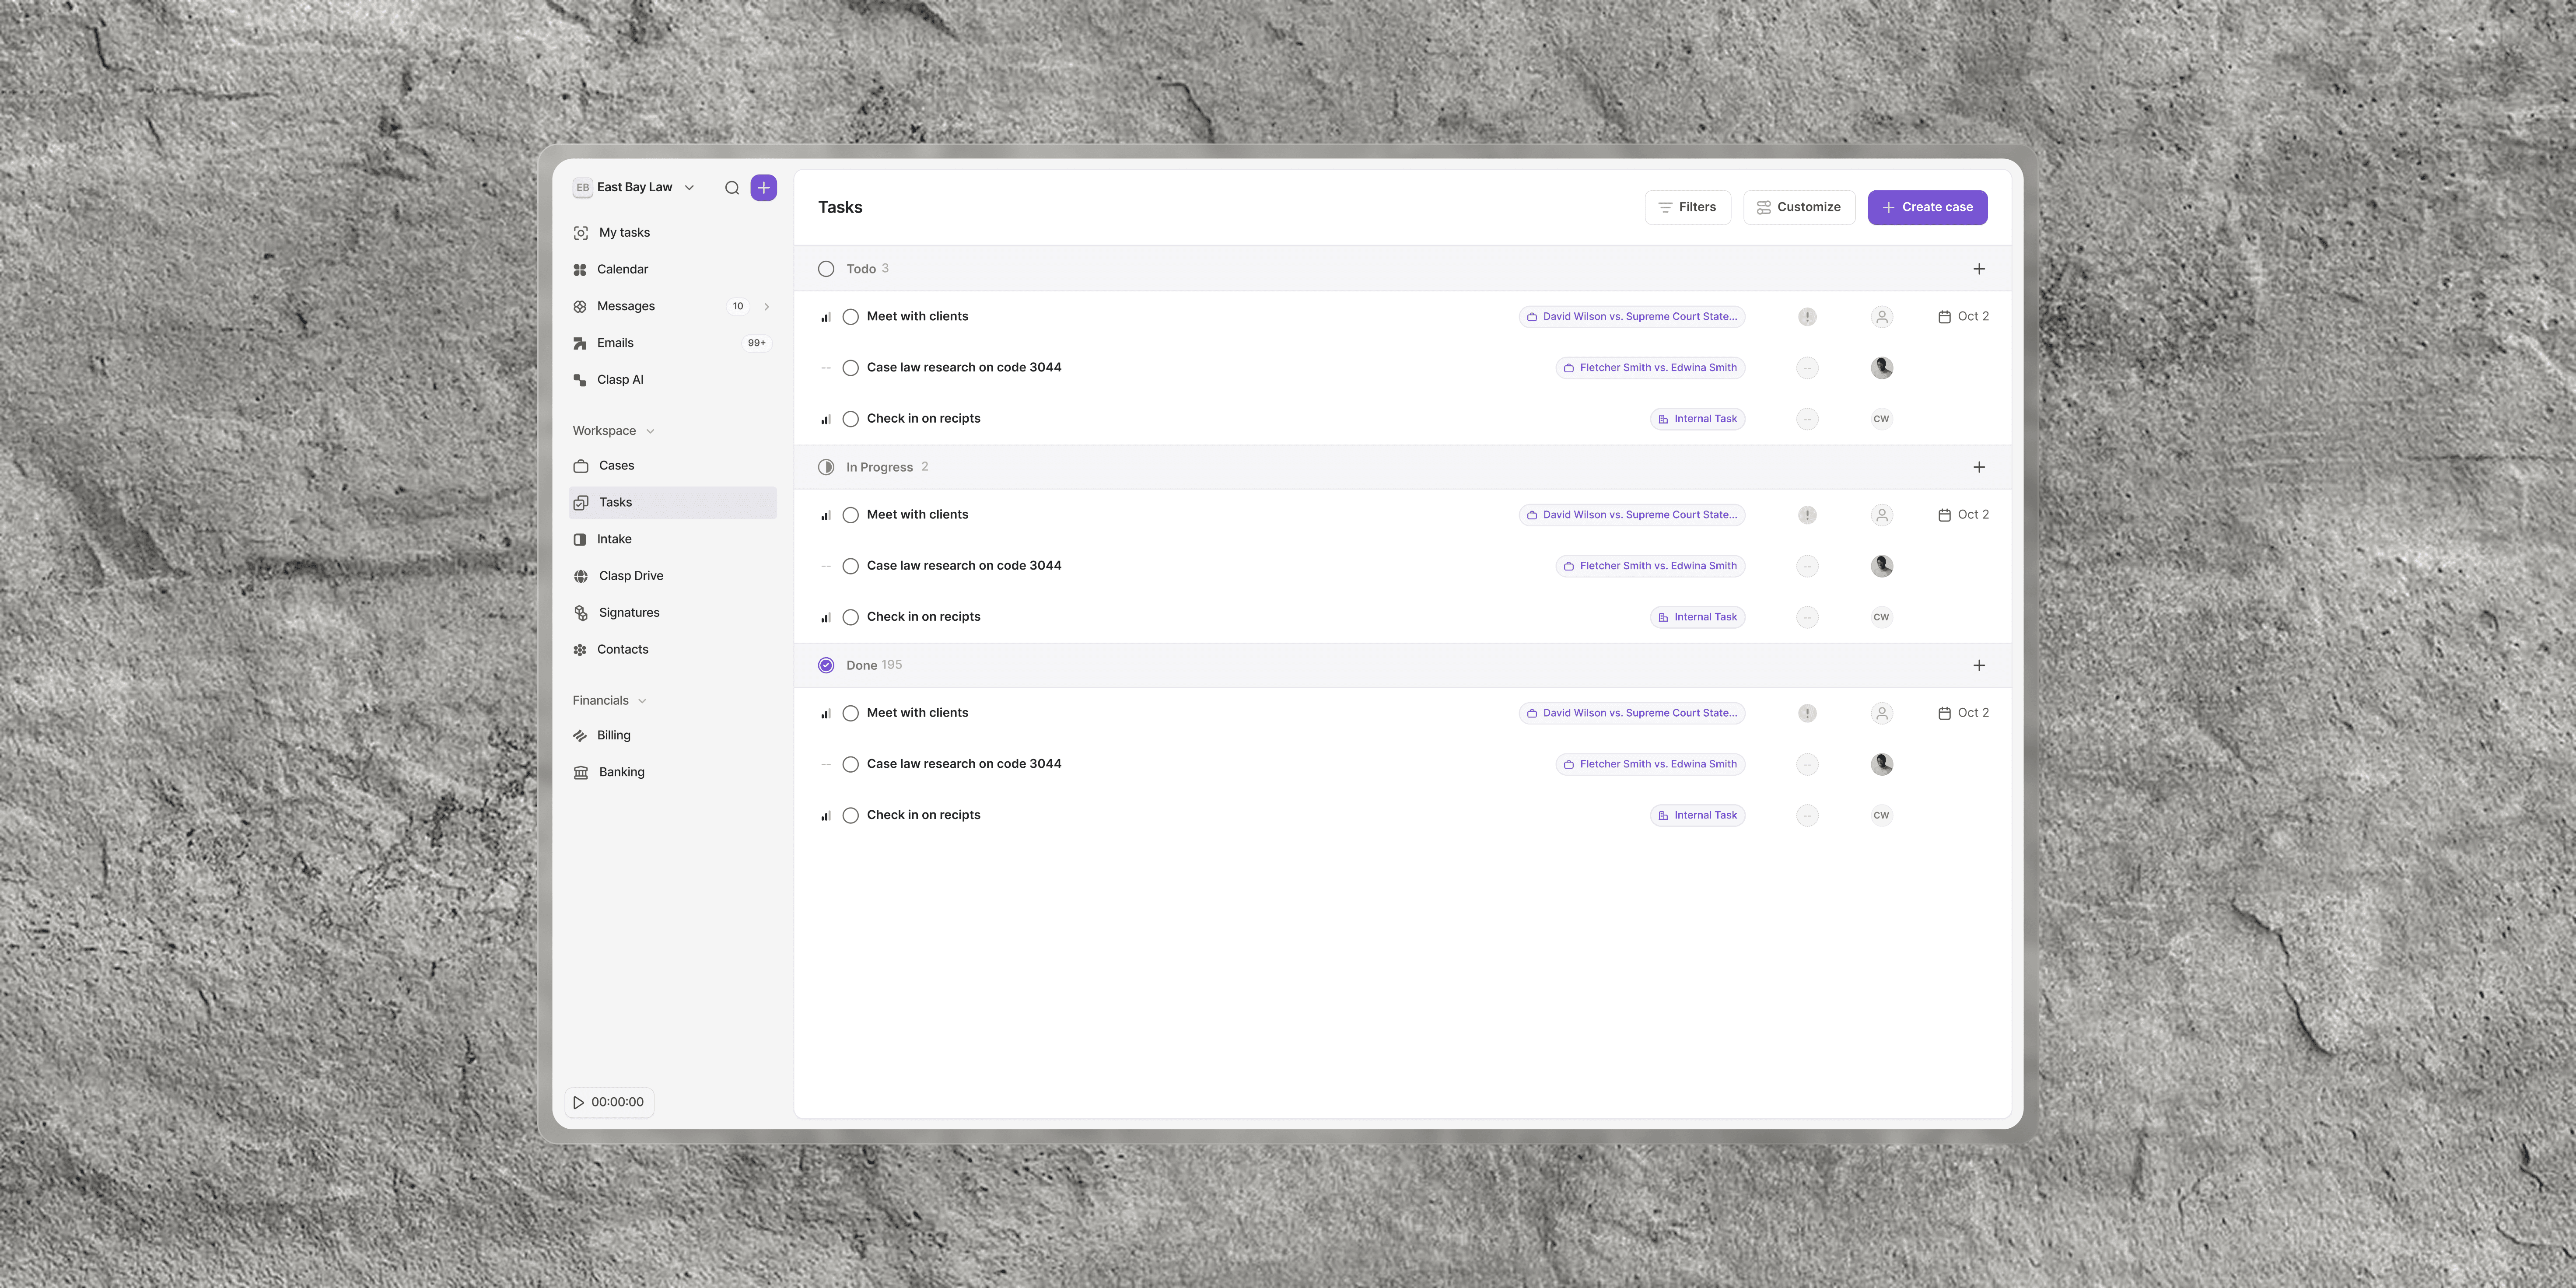This screenshot has width=2576, height=1288.
Task: Add a task to the In Progress group
Action: tap(1978, 467)
